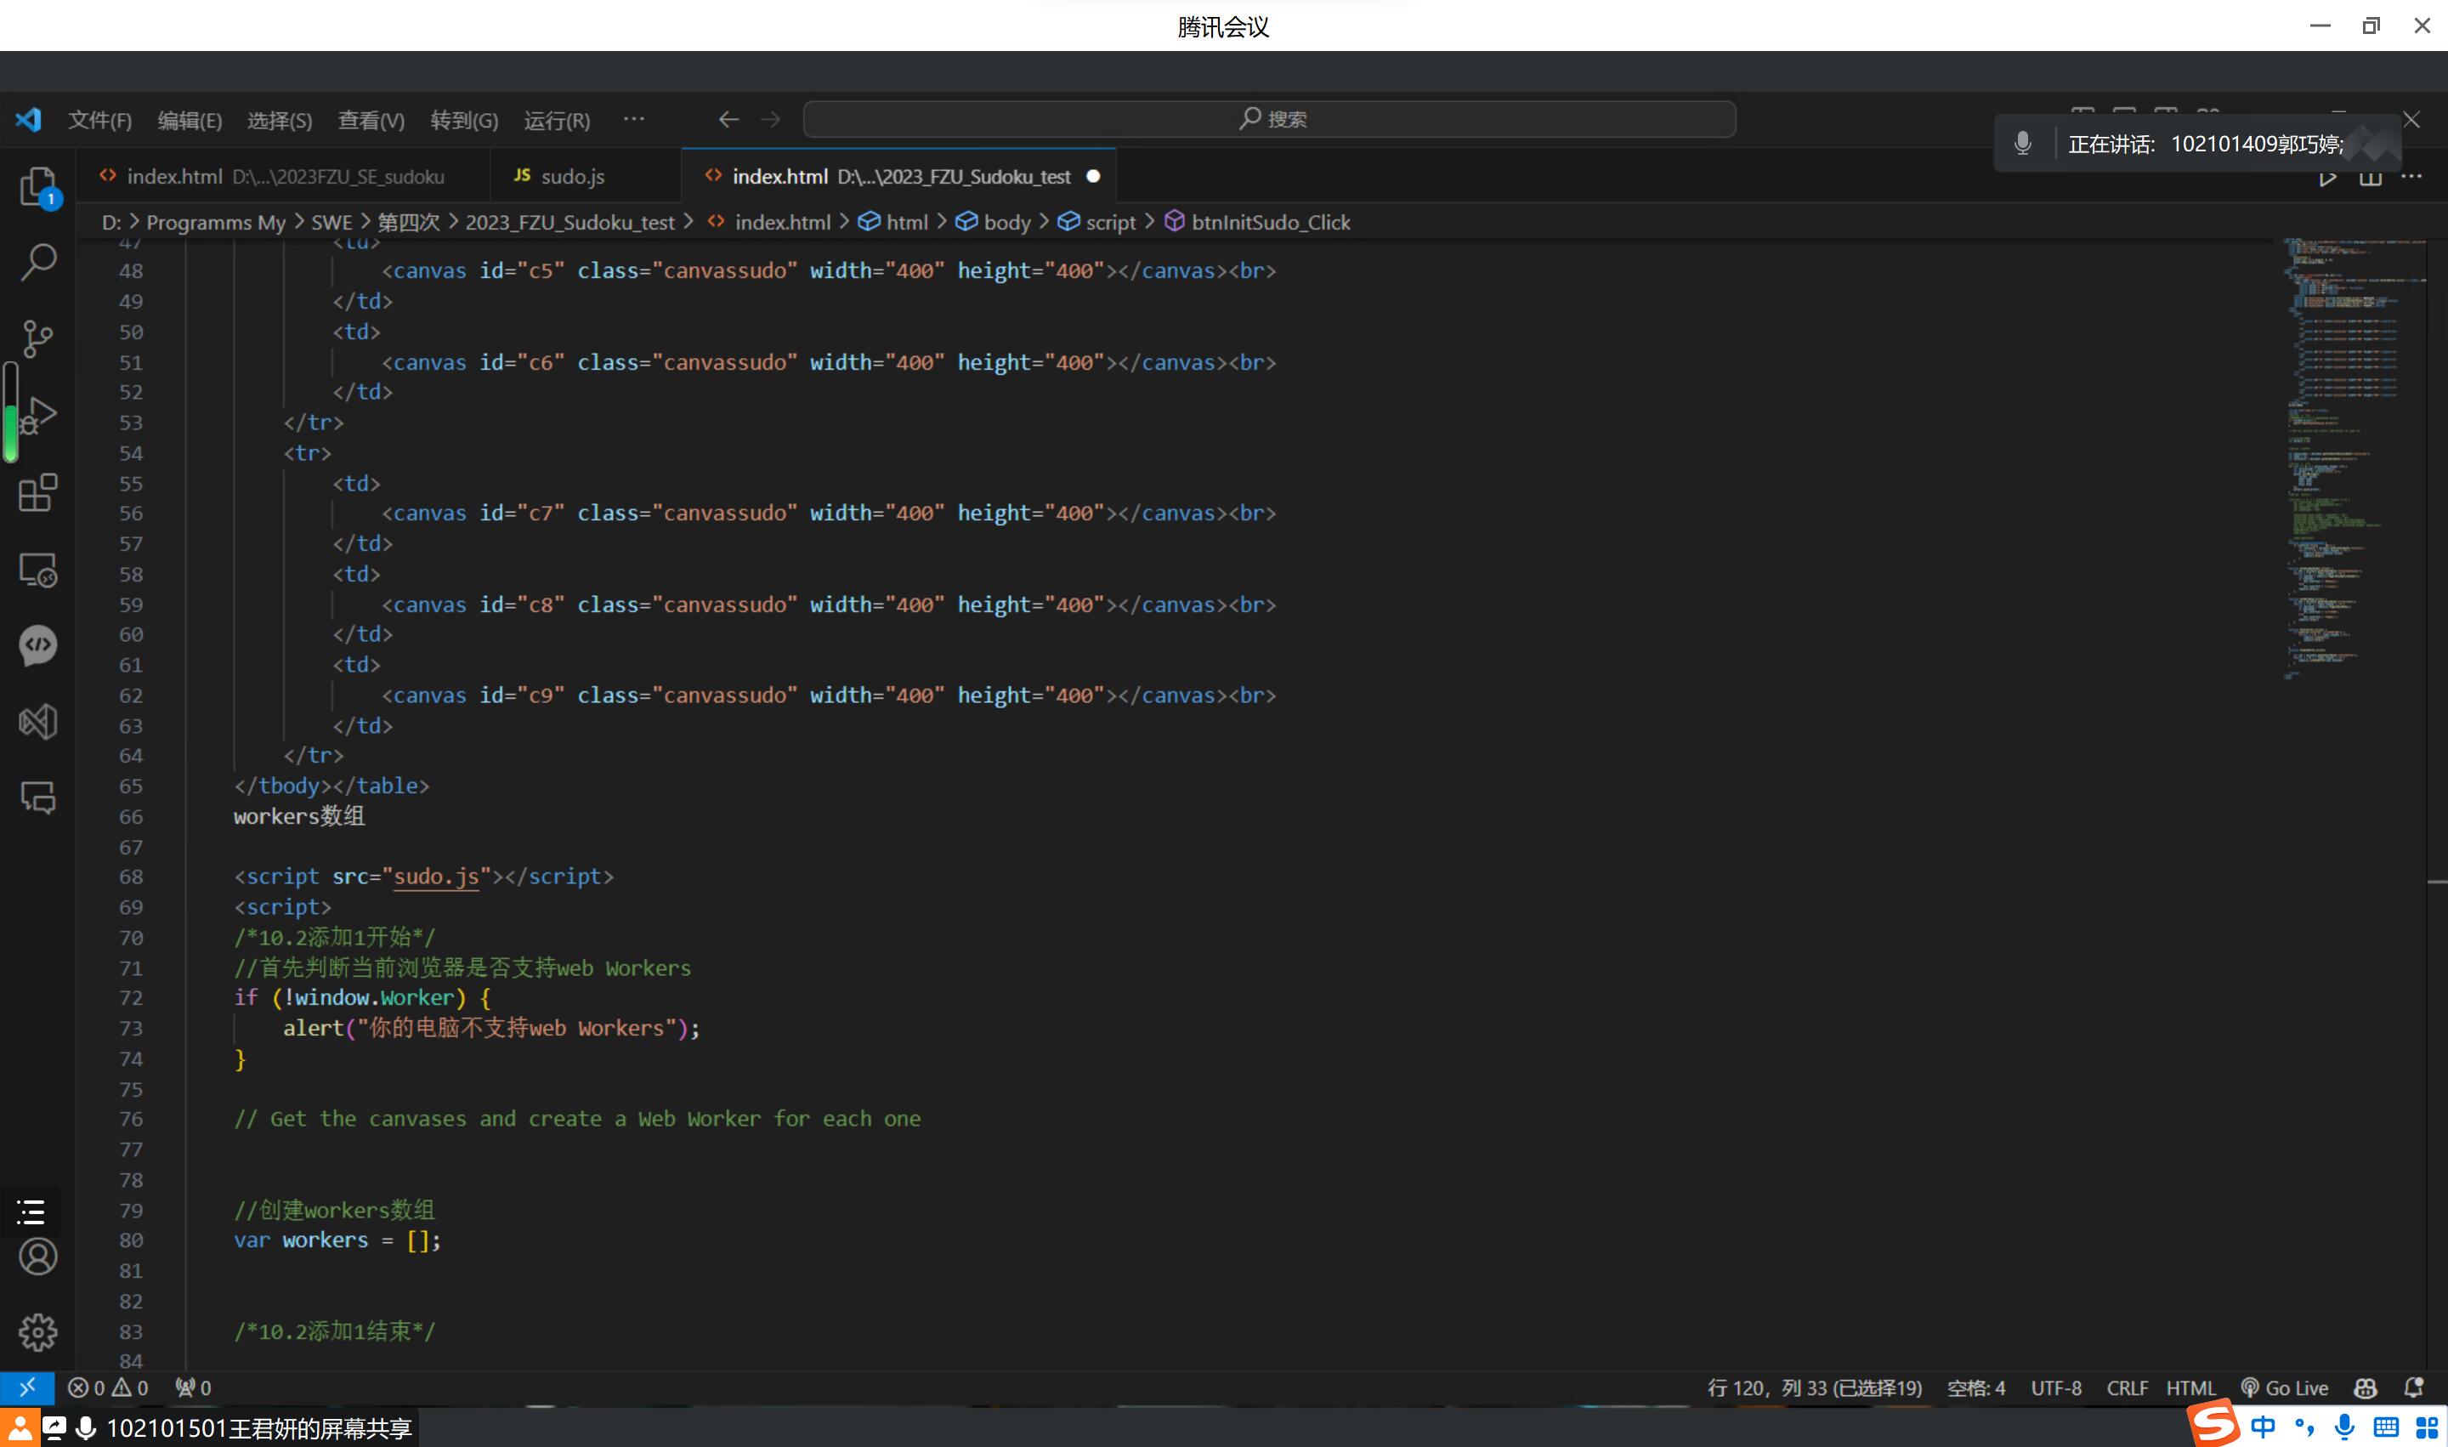Open the outline list icon above Accounts
Image resolution: width=2448 pixels, height=1447 pixels.
tap(31, 1212)
